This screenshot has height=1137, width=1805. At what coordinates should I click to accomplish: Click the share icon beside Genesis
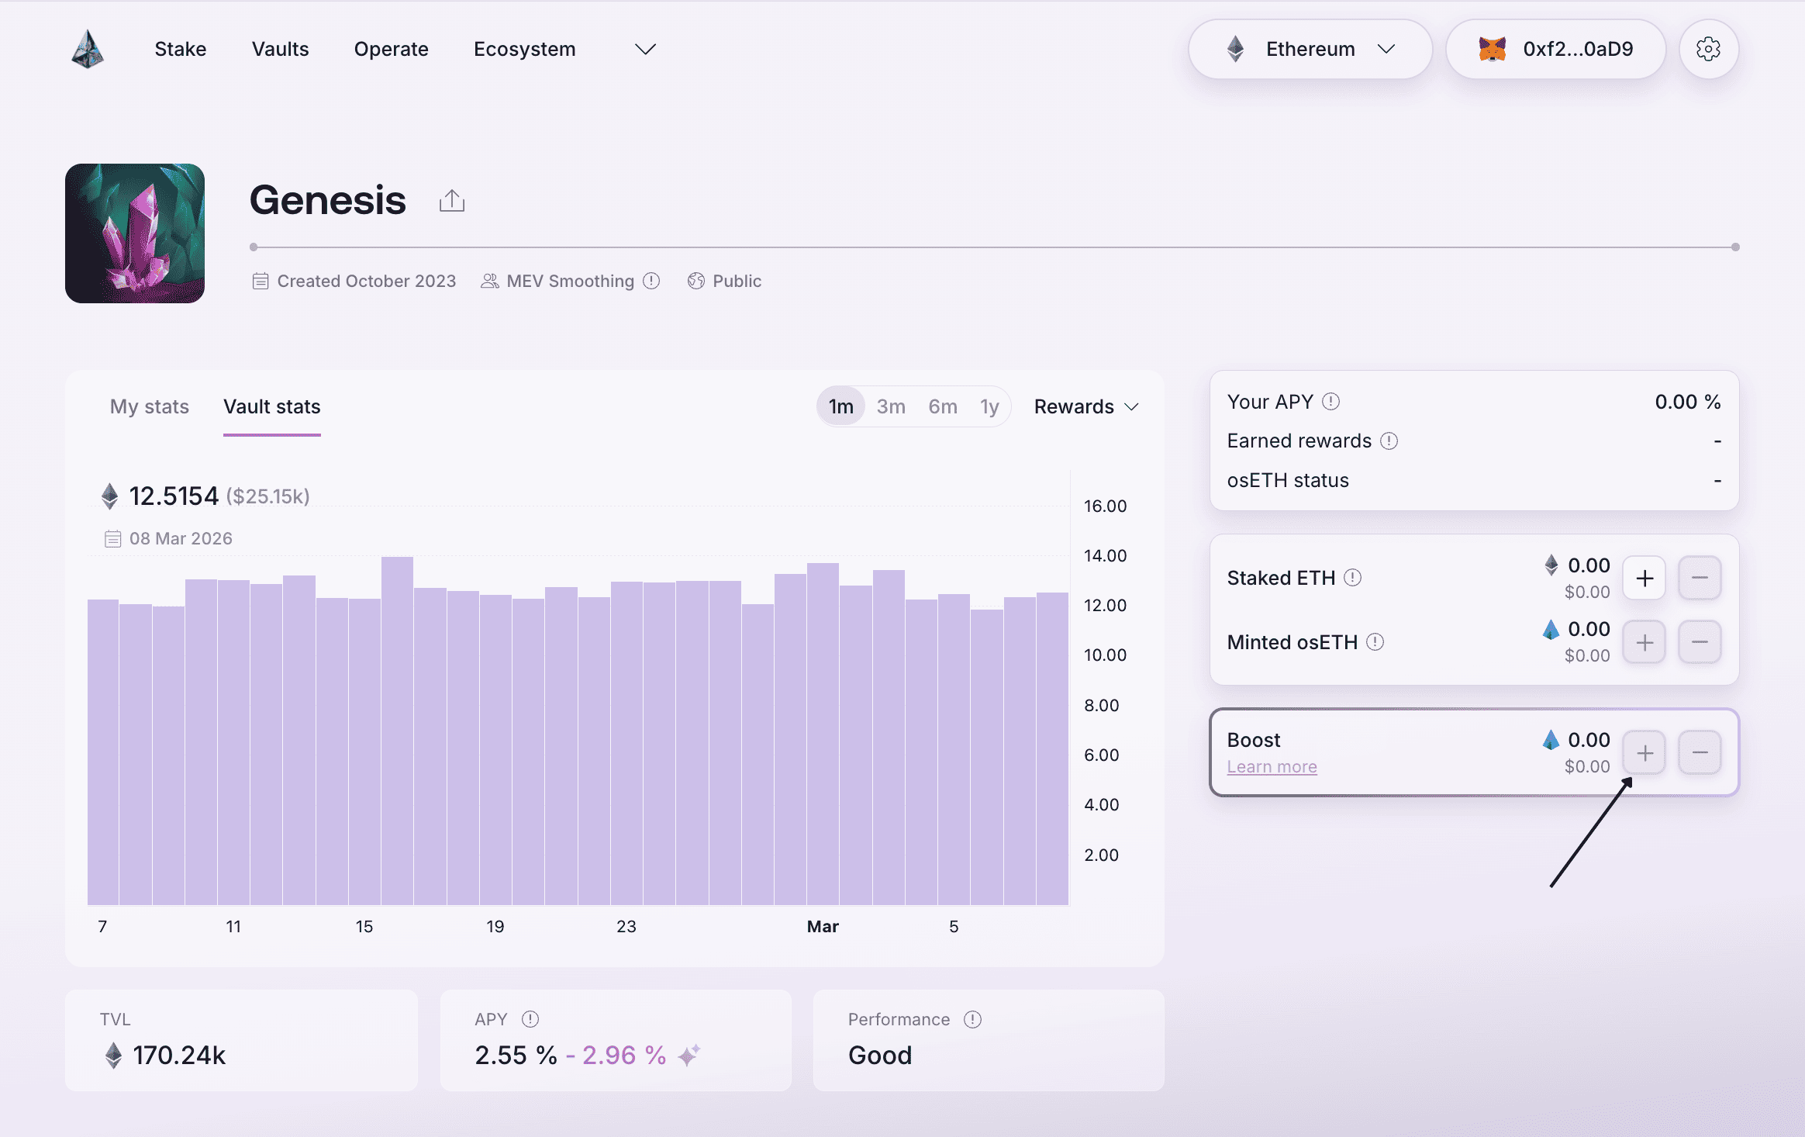point(451,201)
